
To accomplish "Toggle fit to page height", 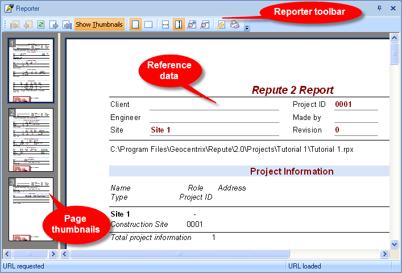I will tap(179, 24).
